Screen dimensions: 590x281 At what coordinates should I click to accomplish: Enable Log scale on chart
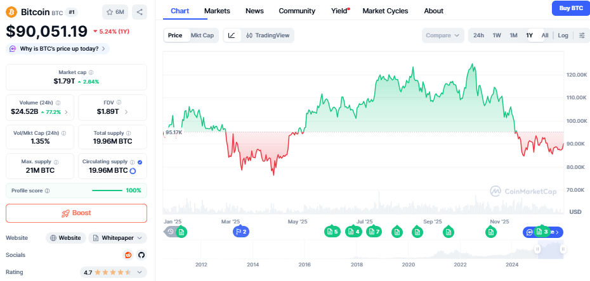563,35
